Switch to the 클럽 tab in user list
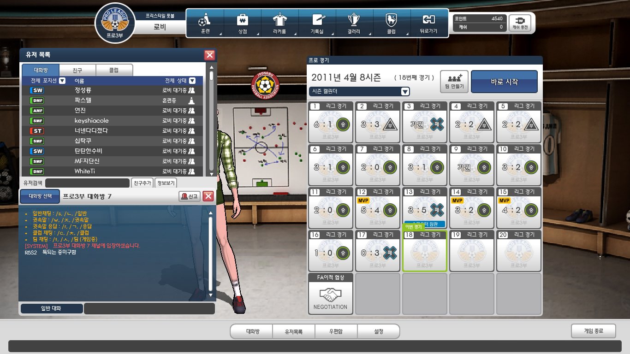 [x=114, y=70]
